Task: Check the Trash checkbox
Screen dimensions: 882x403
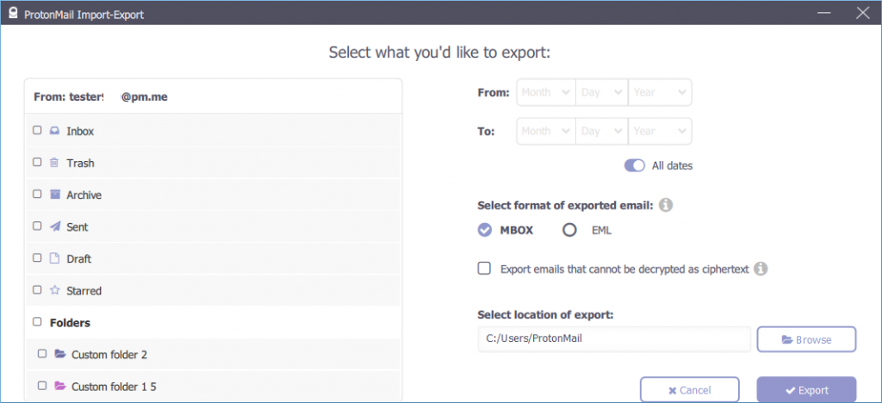Action: [x=37, y=162]
